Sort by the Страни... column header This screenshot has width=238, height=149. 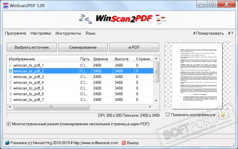click(x=144, y=59)
